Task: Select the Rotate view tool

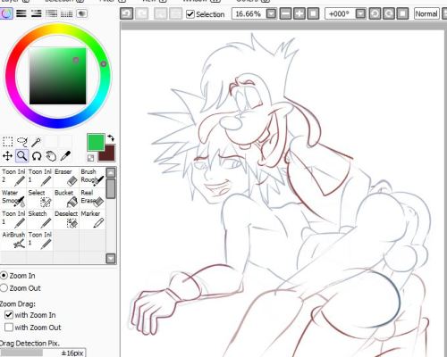Action: tap(36, 156)
